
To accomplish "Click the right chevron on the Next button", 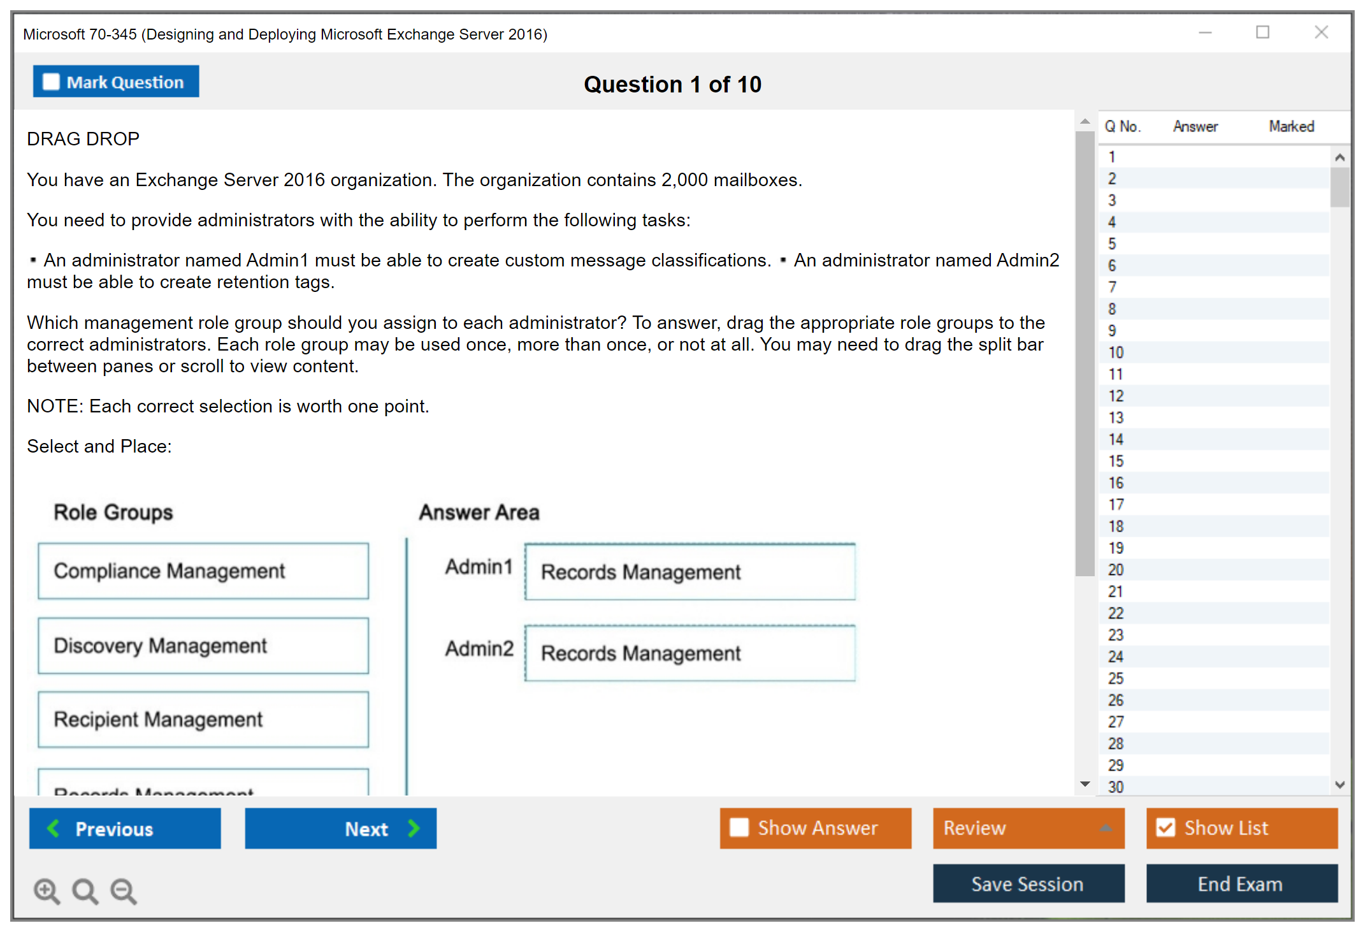I will [x=414, y=829].
